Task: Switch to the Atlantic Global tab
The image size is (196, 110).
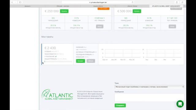Action: (x=132, y=6)
